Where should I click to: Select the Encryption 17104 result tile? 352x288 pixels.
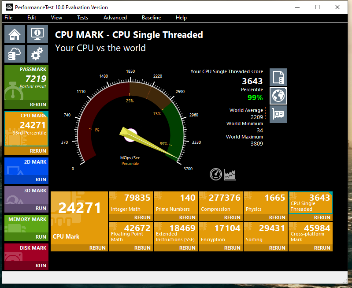point(221,233)
